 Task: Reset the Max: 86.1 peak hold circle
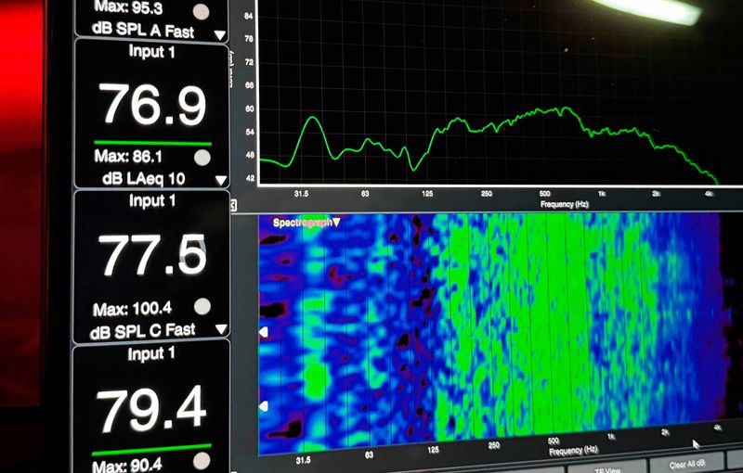[x=202, y=158]
